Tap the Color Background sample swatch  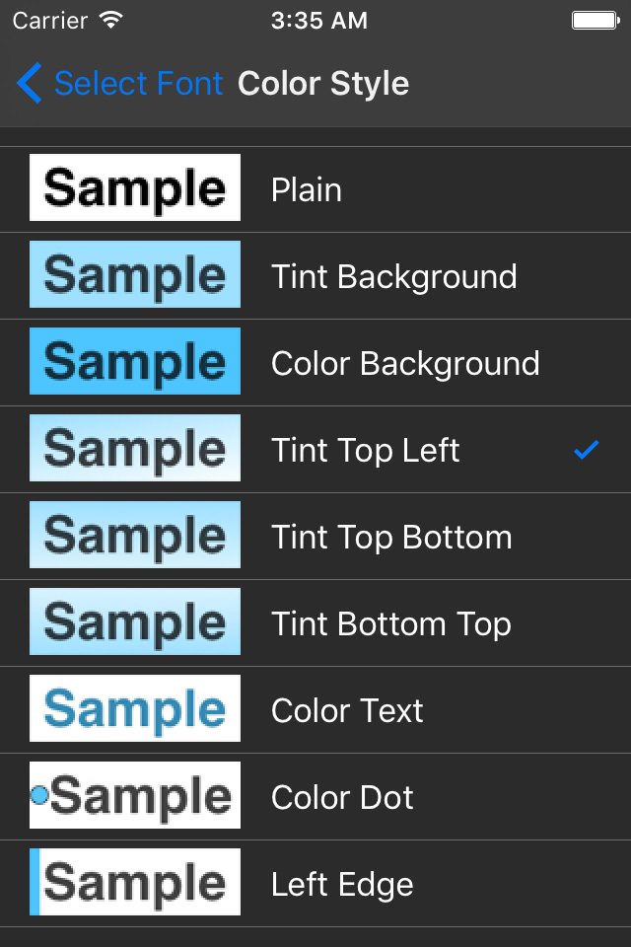point(135,361)
